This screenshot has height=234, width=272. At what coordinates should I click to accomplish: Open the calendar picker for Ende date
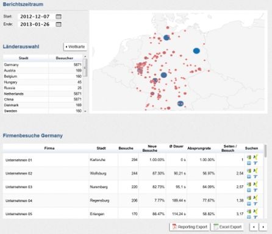tap(59, 24)
